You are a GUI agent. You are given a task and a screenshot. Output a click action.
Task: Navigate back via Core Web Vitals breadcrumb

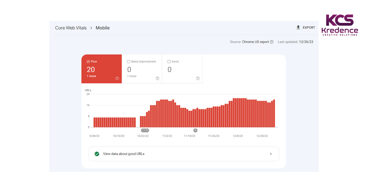coord(71,28)
